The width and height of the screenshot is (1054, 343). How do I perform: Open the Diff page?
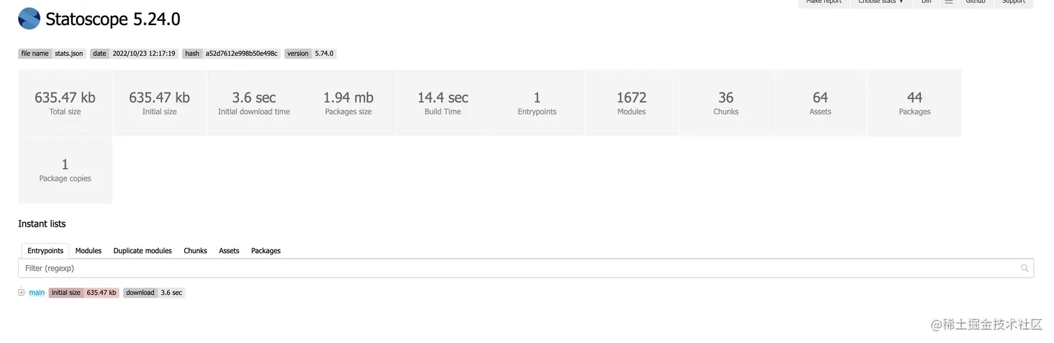click(x=926, y=3)
